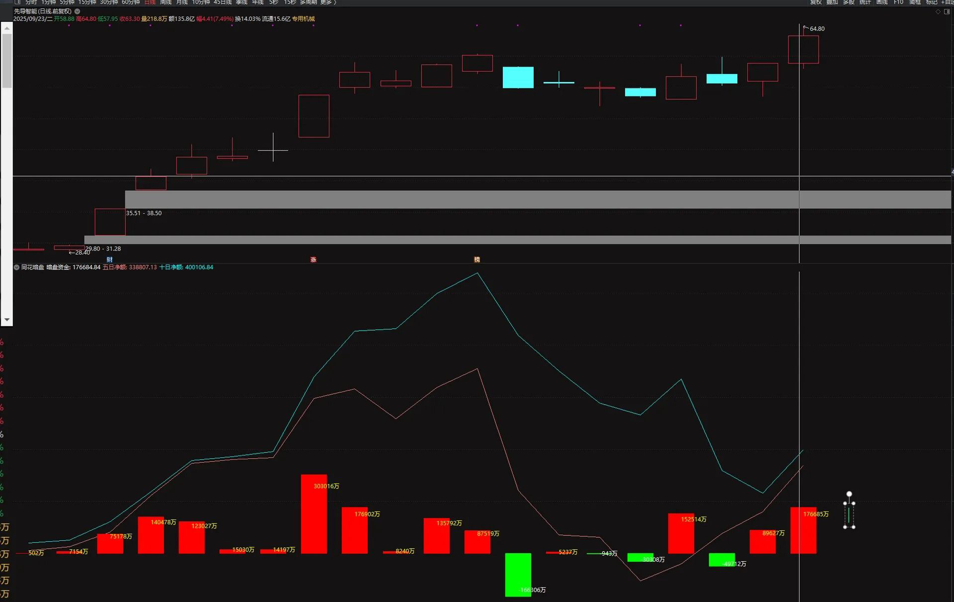Click the 涨 limit-up marker icon
Viewport: 954px width, 602px height.
314,259
